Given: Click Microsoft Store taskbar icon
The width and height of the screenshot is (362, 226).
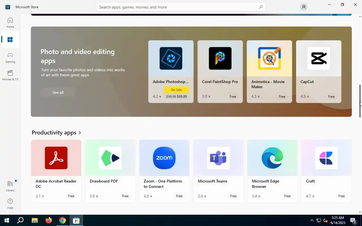Looking at the screenshot, I should tap(76, 220).
